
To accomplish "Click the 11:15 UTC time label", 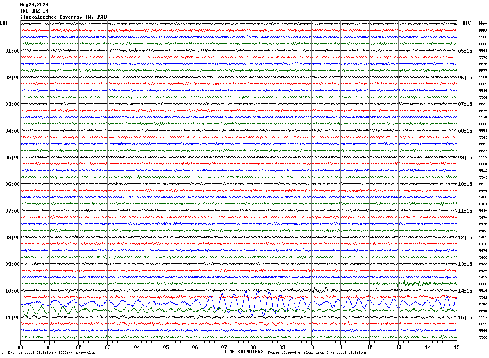I will 465,211.
